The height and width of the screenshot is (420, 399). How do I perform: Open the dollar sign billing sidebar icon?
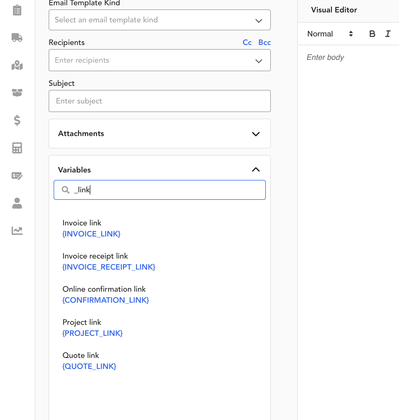click(x=17, y=120)
